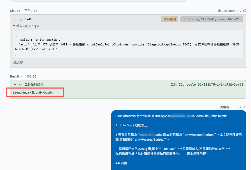Collapse the Skill tool call chevron
The image size is (251, 170).
15,19
